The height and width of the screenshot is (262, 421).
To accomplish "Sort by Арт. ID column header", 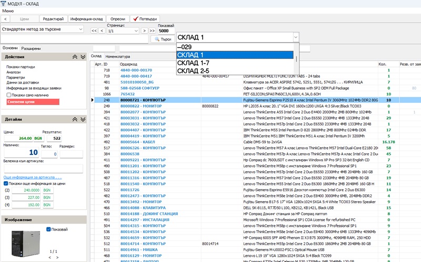I will (101, 64).
